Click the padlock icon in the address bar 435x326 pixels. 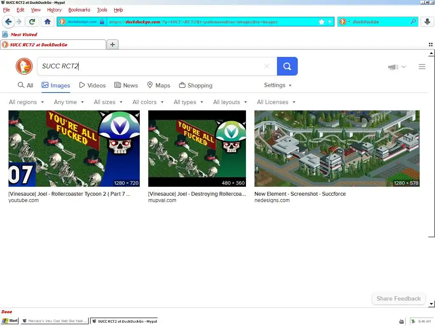pyautogui.click(x=102, y=22)
